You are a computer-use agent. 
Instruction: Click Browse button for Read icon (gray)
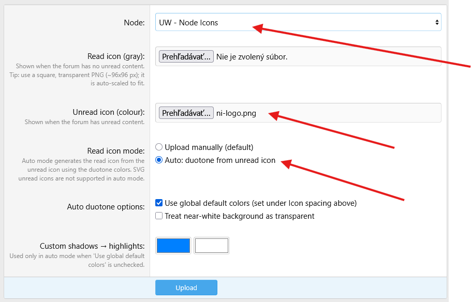point(186,56)
